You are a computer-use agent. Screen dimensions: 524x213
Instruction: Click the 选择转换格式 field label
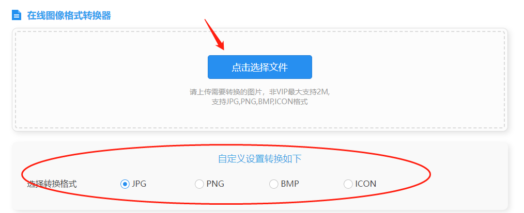[52, 184]
